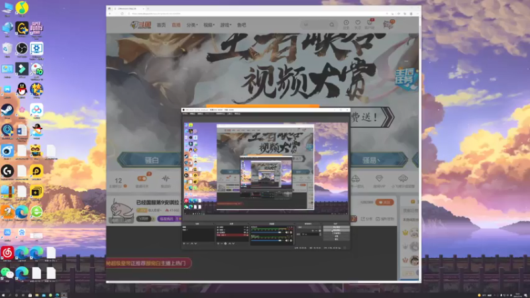Move selected OBS source down
The height and width of the screenshot is (298, 530).
pyautogui.click(x=234, y=243)
